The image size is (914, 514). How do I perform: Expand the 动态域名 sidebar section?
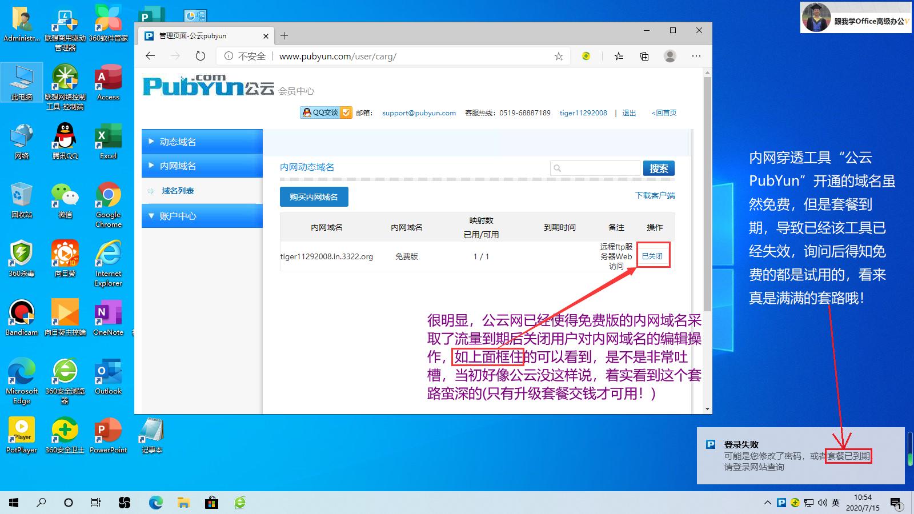tap(202, 141)
